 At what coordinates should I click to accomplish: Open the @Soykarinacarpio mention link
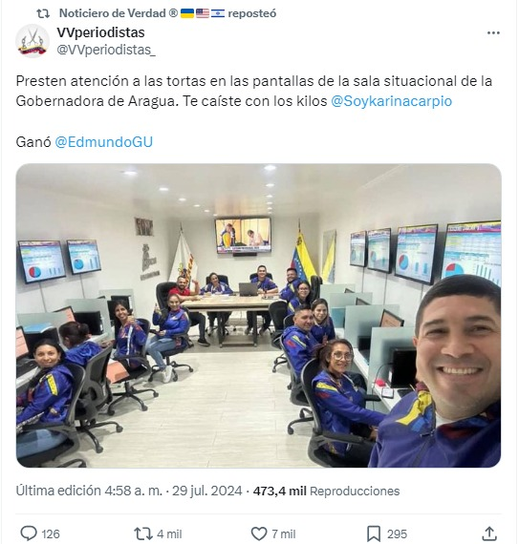[392, 101]
